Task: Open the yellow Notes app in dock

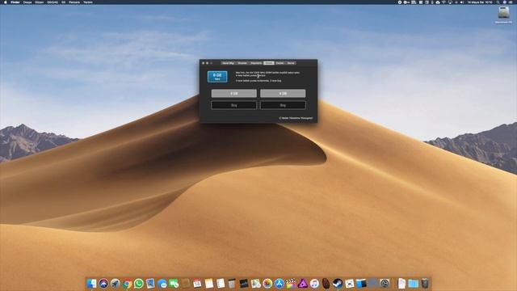Action: (x=209, y=284)
